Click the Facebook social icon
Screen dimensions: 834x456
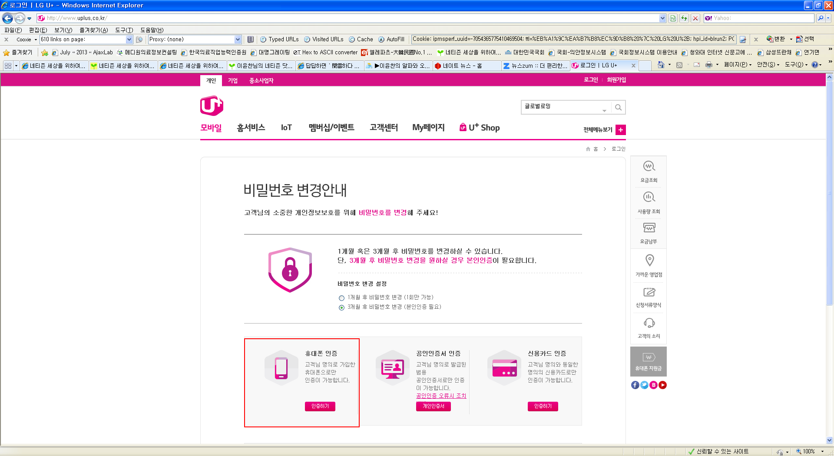click(x=635, y=385)
